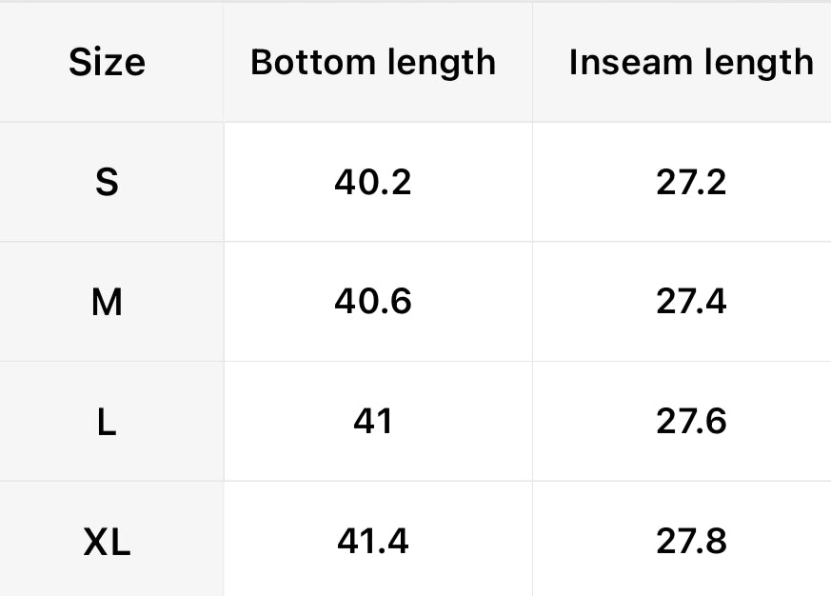This screenshot has width=831, height=596.
Task: Select the XL size row label
Action: tap(107, 543)
